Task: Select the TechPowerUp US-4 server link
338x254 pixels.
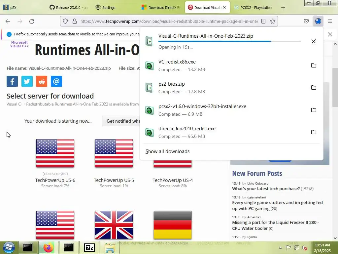Action: click(x=173, y=180)
